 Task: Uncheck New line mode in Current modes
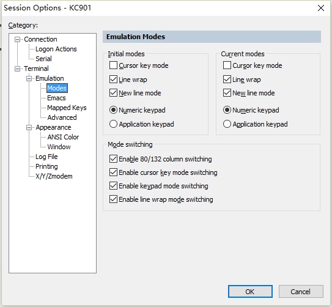click(x=227, y=93)
